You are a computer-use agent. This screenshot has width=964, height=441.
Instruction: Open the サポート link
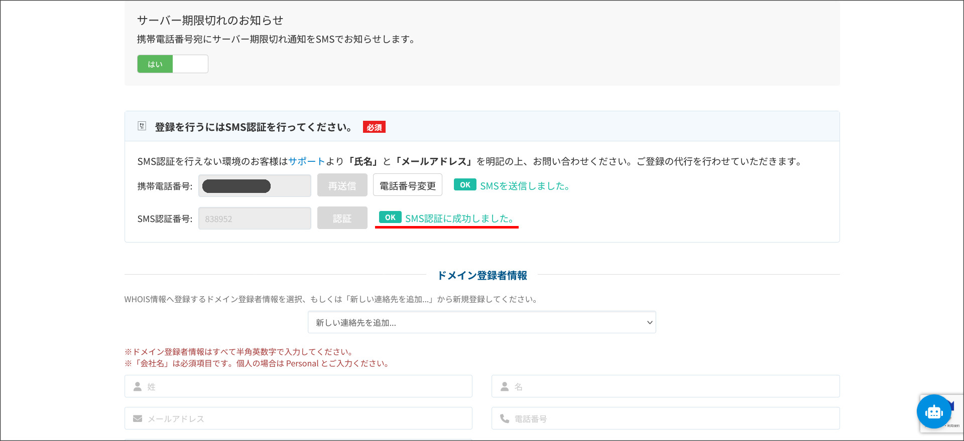point(307,161)
